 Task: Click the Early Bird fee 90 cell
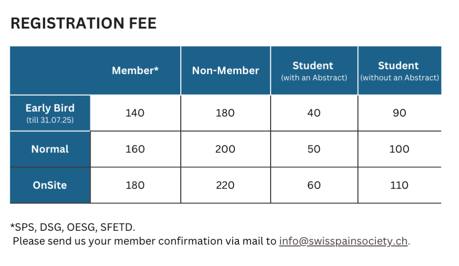(399, 113)
